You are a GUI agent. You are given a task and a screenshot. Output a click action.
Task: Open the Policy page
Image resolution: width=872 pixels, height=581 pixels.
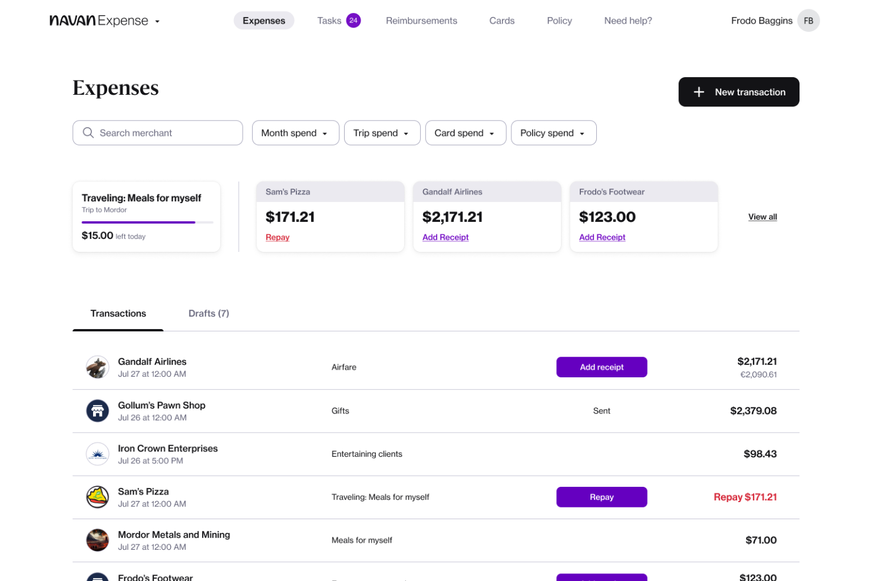pos(559,21)
